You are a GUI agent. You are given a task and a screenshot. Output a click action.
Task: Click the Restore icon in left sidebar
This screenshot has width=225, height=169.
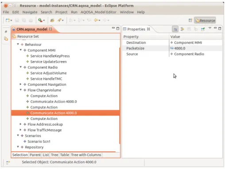tap(6, 31)
